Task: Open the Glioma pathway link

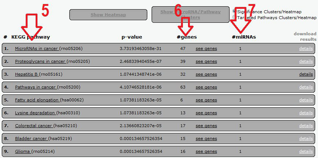Action: coord(22,151)
